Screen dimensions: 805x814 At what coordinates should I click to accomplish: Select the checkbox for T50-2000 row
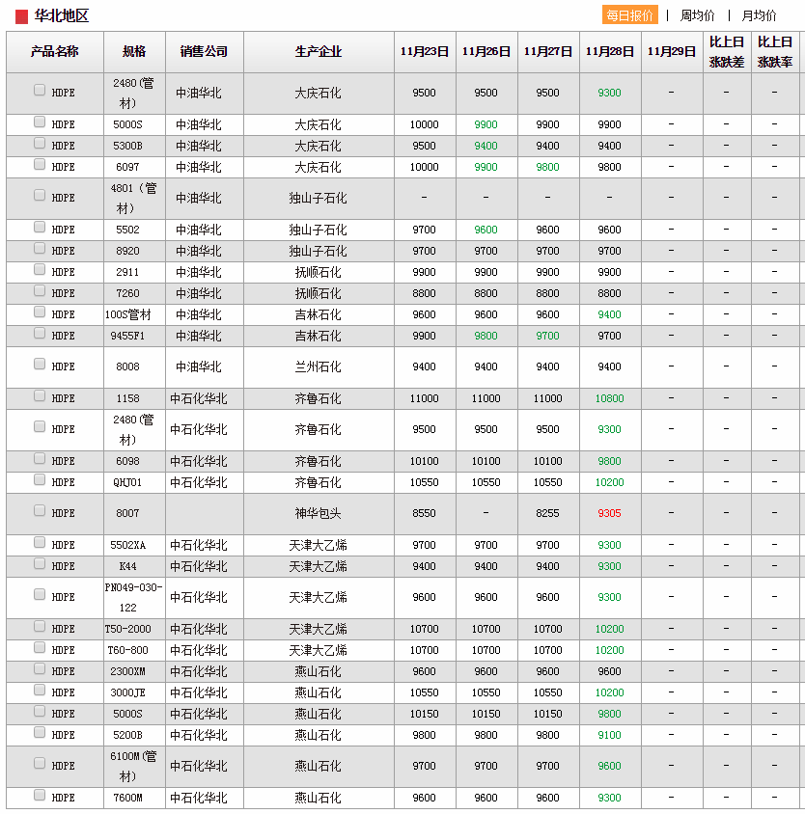(40, 627)
